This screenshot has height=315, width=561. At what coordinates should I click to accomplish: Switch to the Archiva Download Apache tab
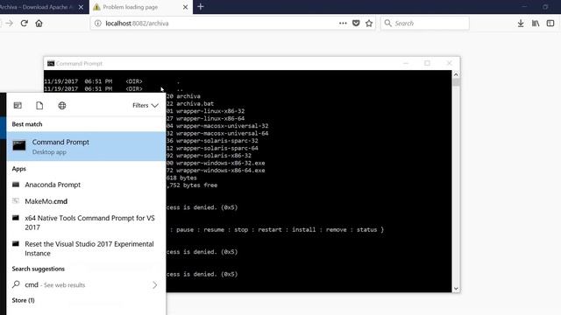click(38, 7)
